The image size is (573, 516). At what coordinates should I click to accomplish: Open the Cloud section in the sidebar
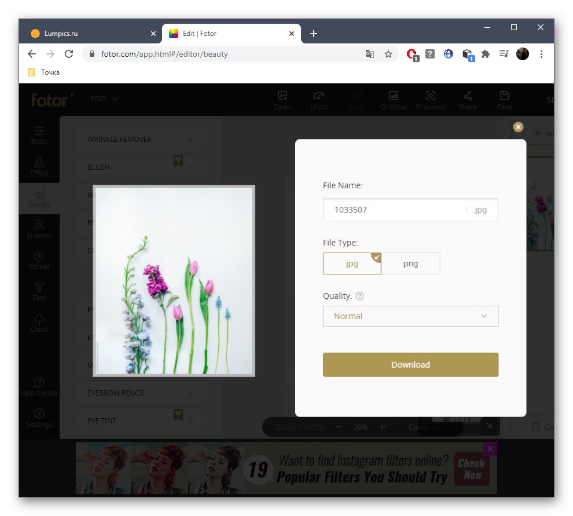click(x=39, y=323)
